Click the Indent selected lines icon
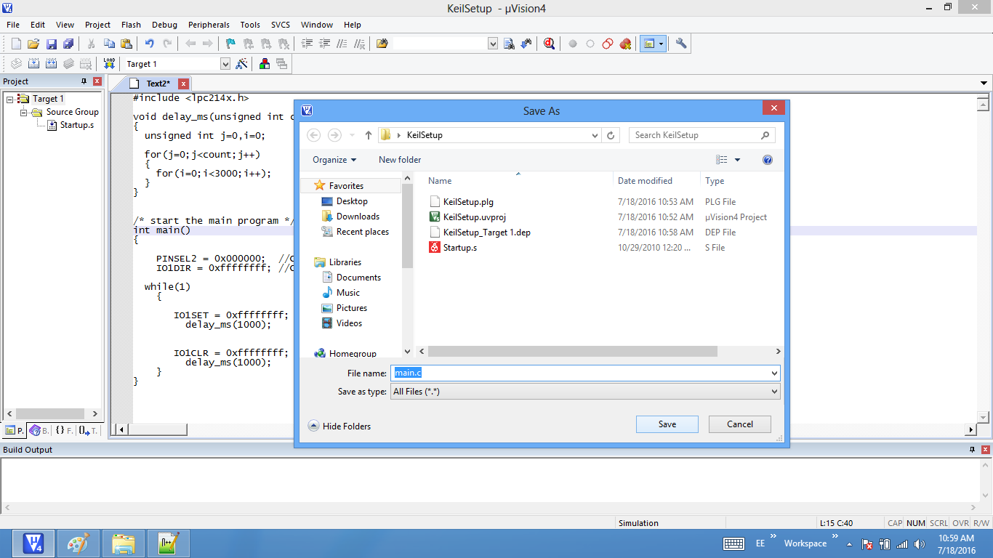Screen dimensions: 993x558 [x=307, y=44]
